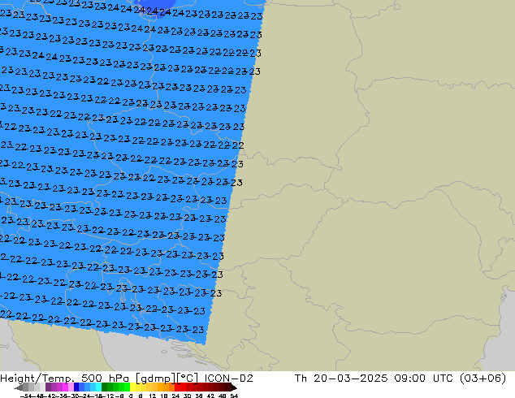Viewport: 515px width, 398px height.
Task: Click the '09:00 UTC' time label
Action: click(424, 379)
